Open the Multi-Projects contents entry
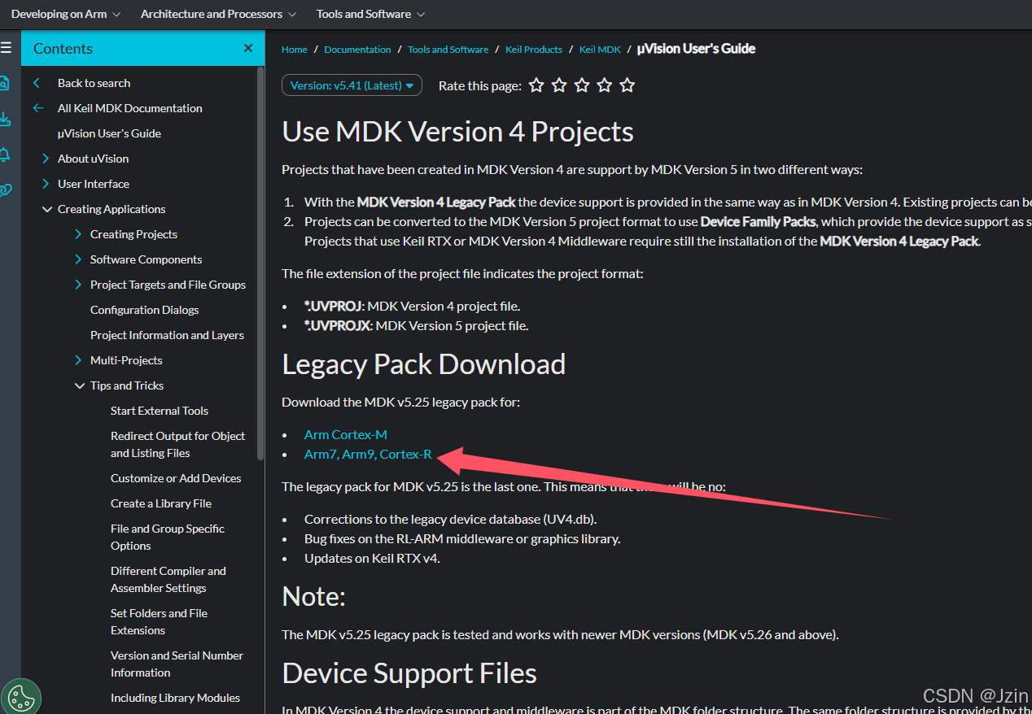 click(126, 360)
